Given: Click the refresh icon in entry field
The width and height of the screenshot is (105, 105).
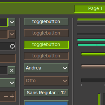Looking at the screenshot, I should pos(12,46).
